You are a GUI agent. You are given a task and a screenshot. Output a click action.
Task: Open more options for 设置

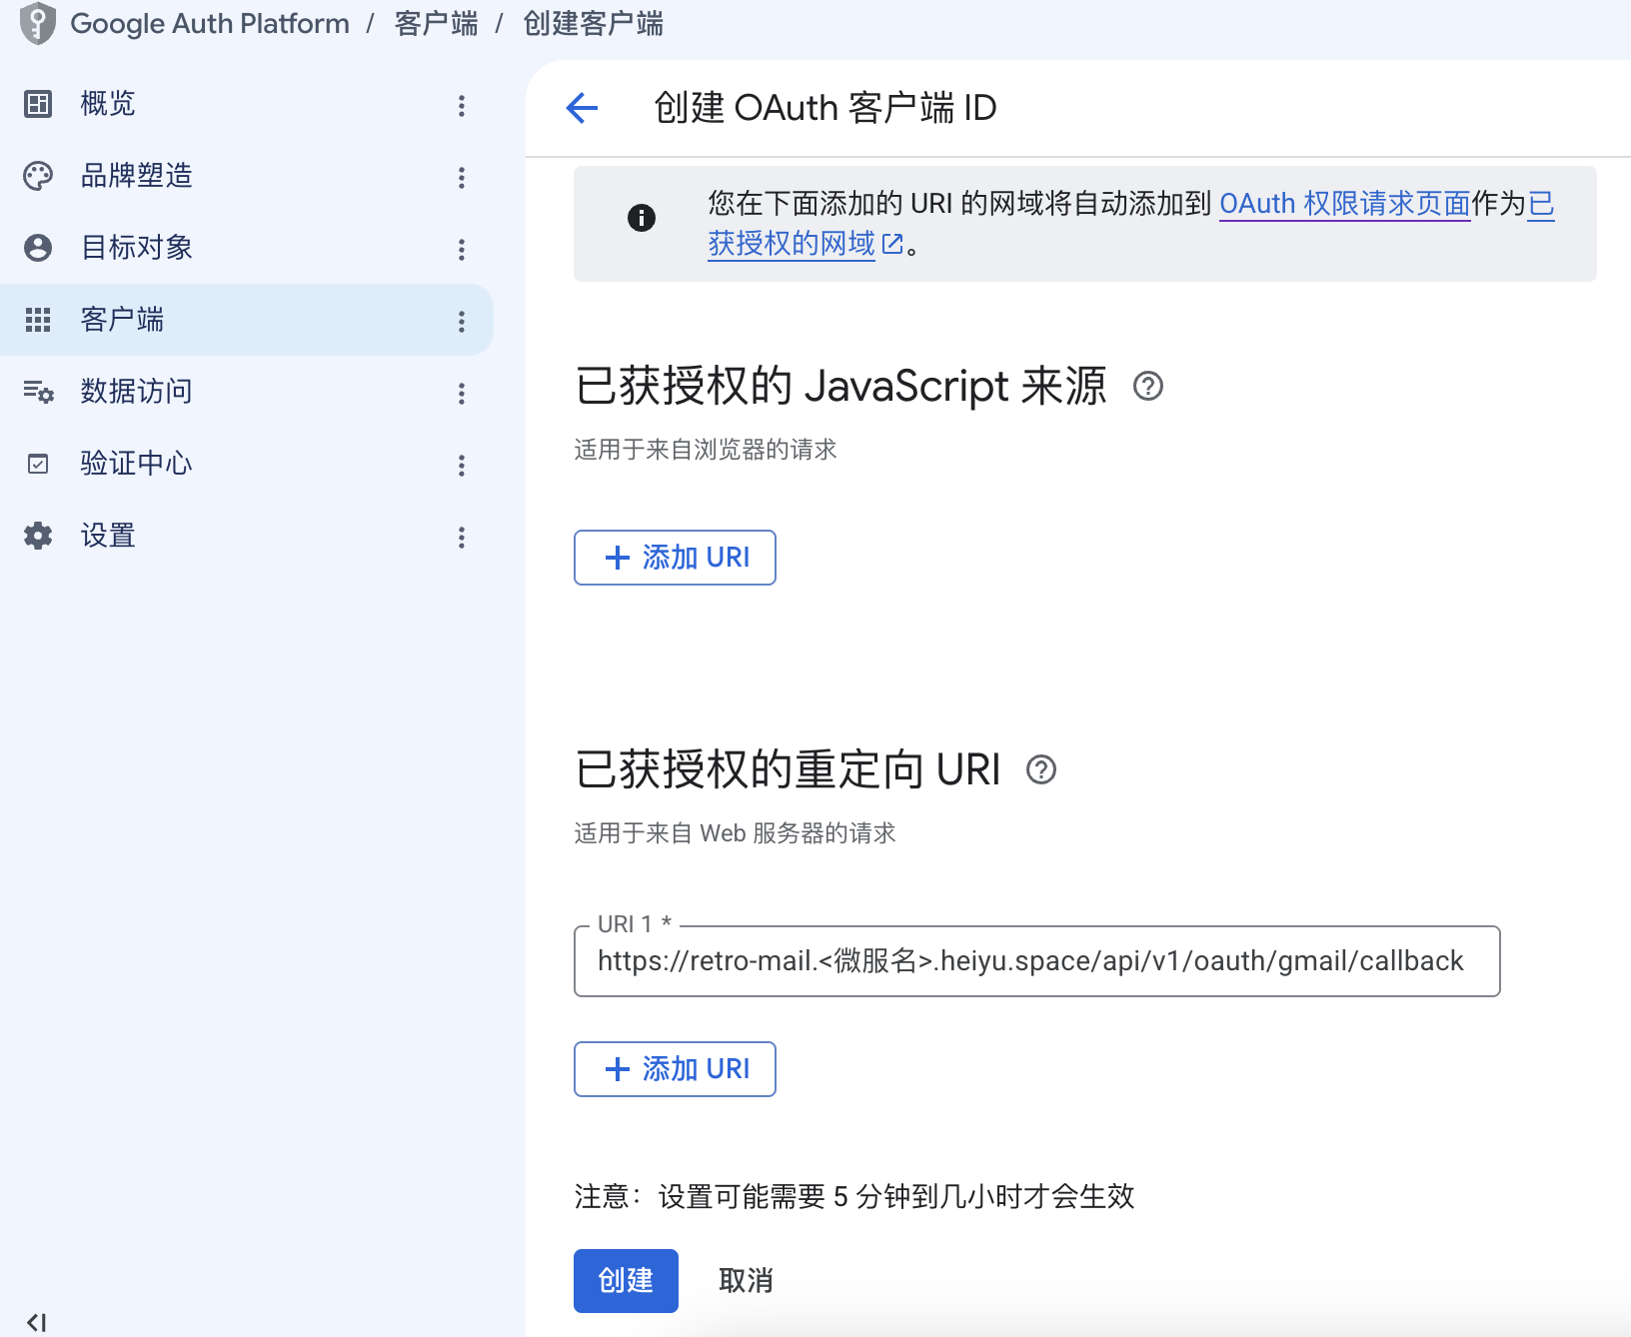click(462, 538)
